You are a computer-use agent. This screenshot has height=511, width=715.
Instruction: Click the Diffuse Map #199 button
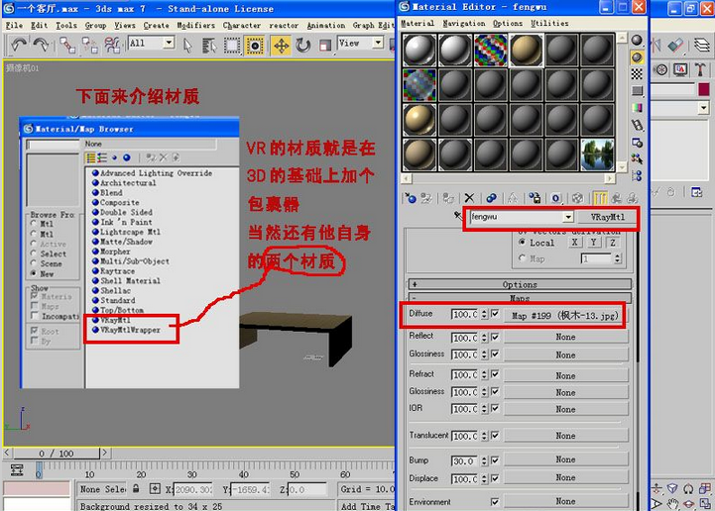point(564,315)
